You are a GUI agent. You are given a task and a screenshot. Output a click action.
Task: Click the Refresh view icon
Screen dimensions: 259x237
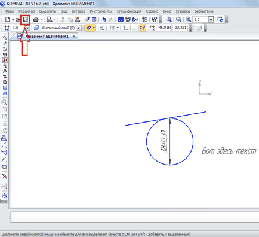pyautogui.click(x=220, y=19)
